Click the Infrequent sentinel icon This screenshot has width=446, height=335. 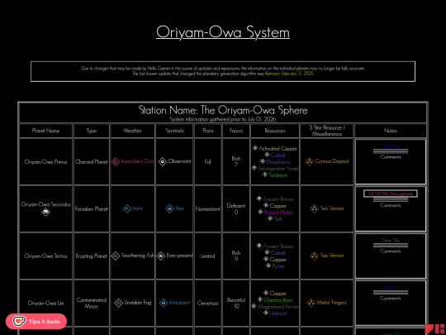[x=164, y=303]
